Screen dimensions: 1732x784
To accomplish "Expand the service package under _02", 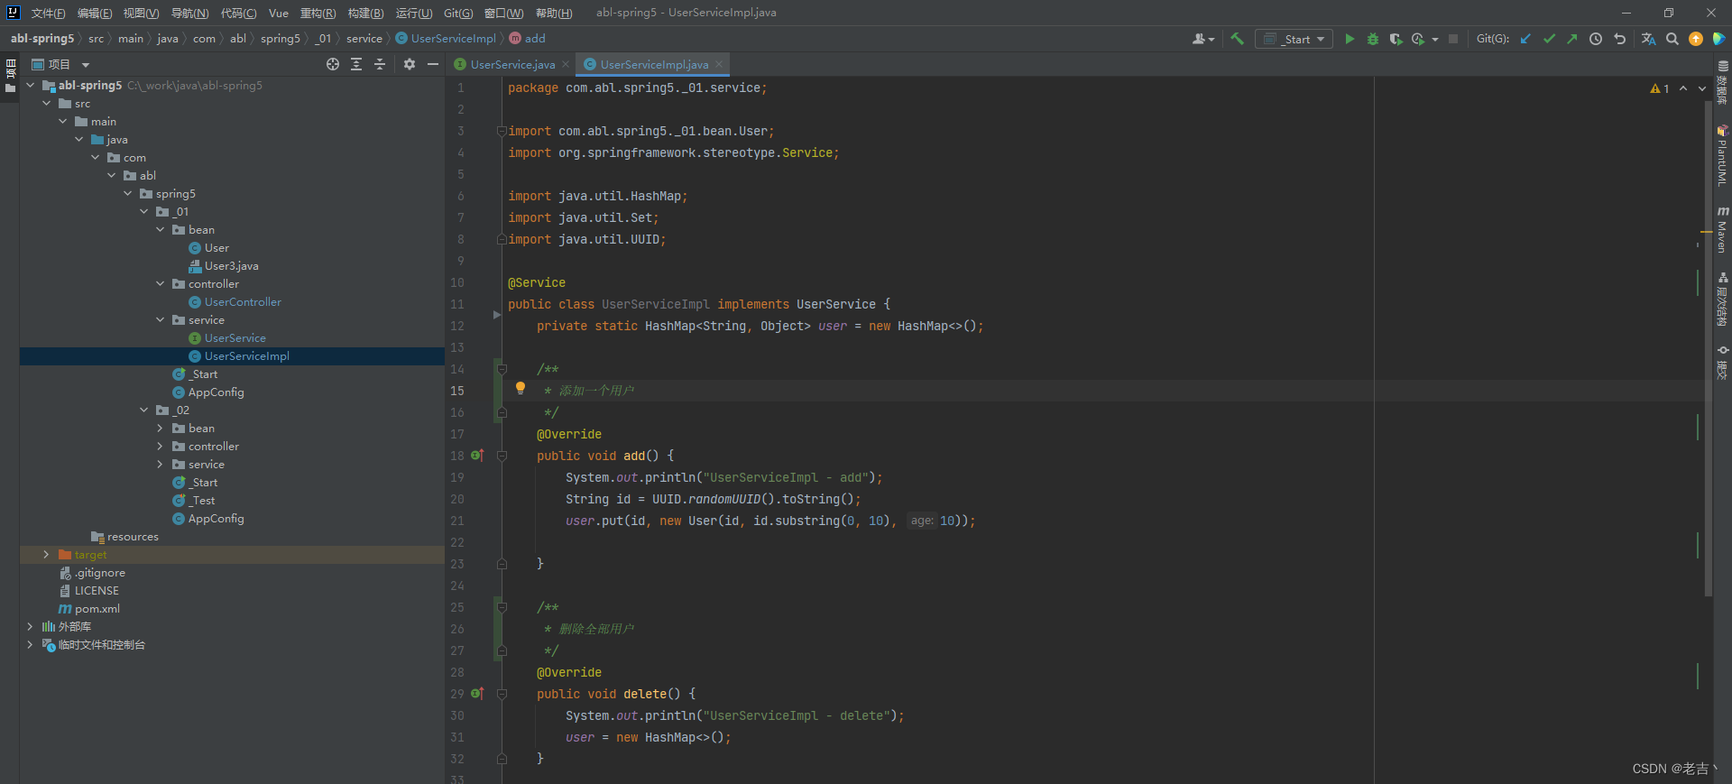I will click(x=161, y=464).
